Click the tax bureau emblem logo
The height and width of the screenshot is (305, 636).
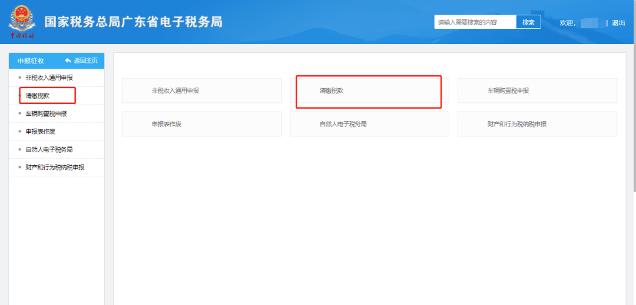click(22, 22)
